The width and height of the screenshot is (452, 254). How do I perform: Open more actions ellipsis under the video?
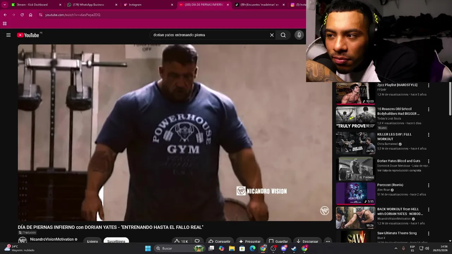[328, 241]
